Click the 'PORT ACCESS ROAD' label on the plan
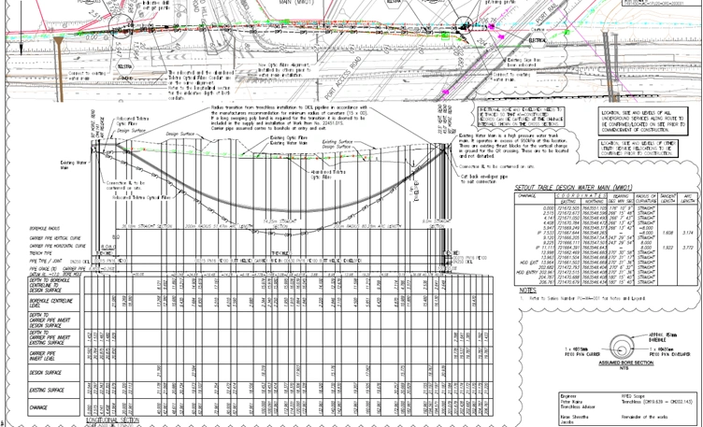The height and width of the screenshot is (427, 703). 343,78
